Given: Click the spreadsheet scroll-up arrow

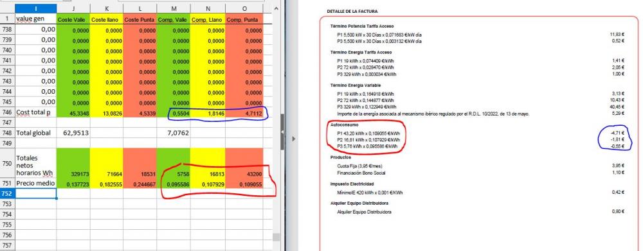Looking at the screenshot, I should [276, 8].
